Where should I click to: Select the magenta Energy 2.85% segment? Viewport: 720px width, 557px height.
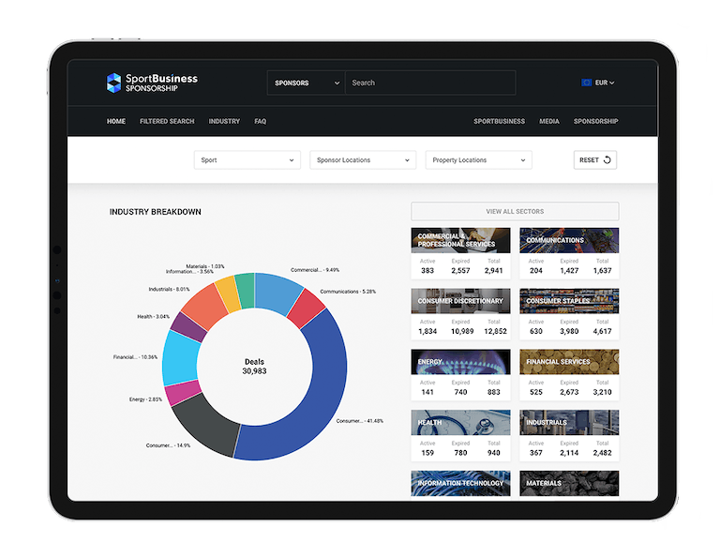(183, 393)
